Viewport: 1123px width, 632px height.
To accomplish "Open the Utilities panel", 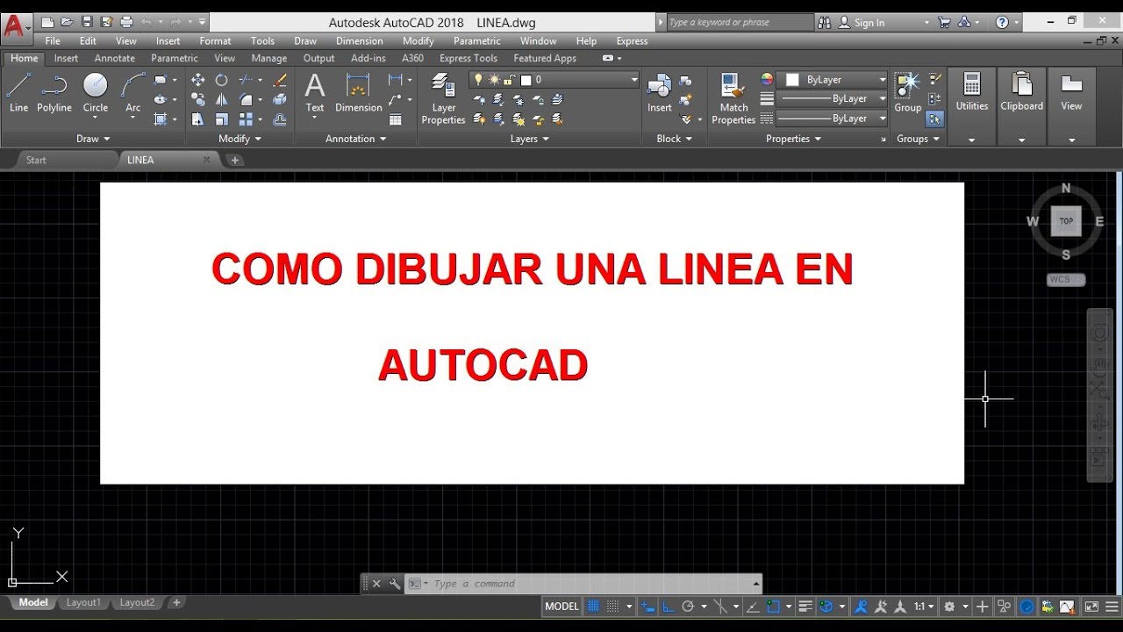I will pyautogui.click(x=972, y=93).
